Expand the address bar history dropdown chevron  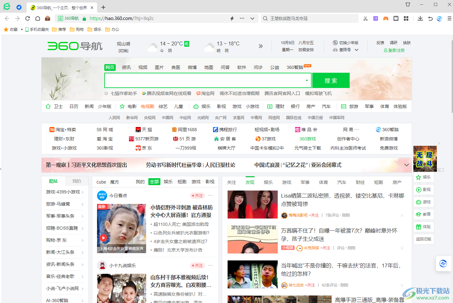click(252, 18)
